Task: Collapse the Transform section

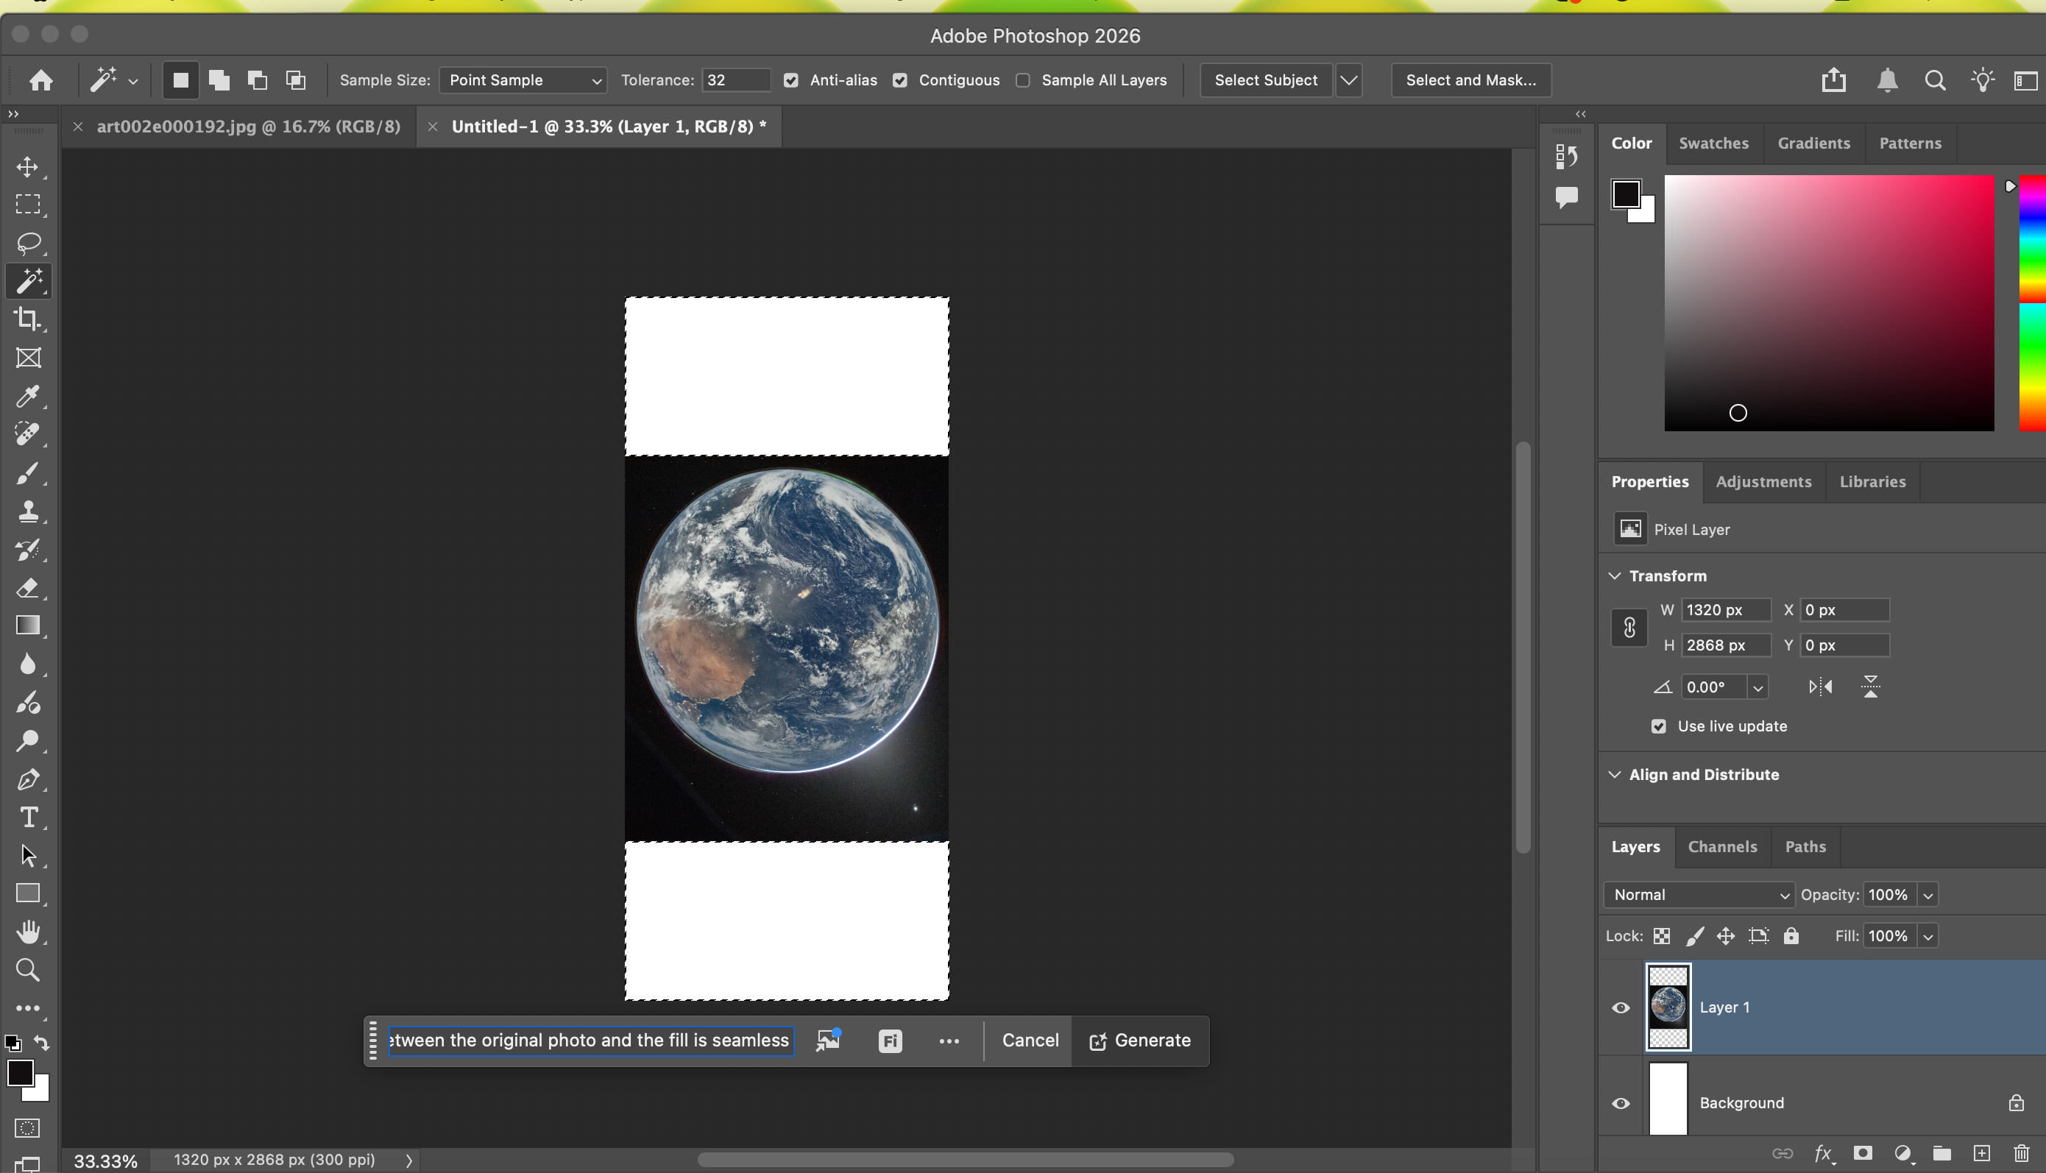Action: 1615,575
